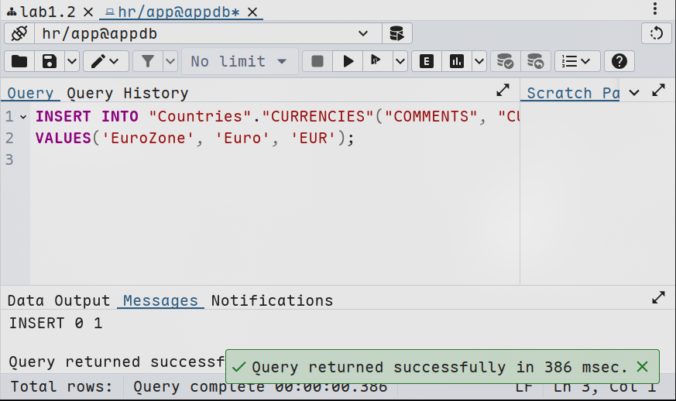The width and height of the screenshot is (676, 401).
Task: Dismiss the success notification toast
Action: [x=641, y=366]
